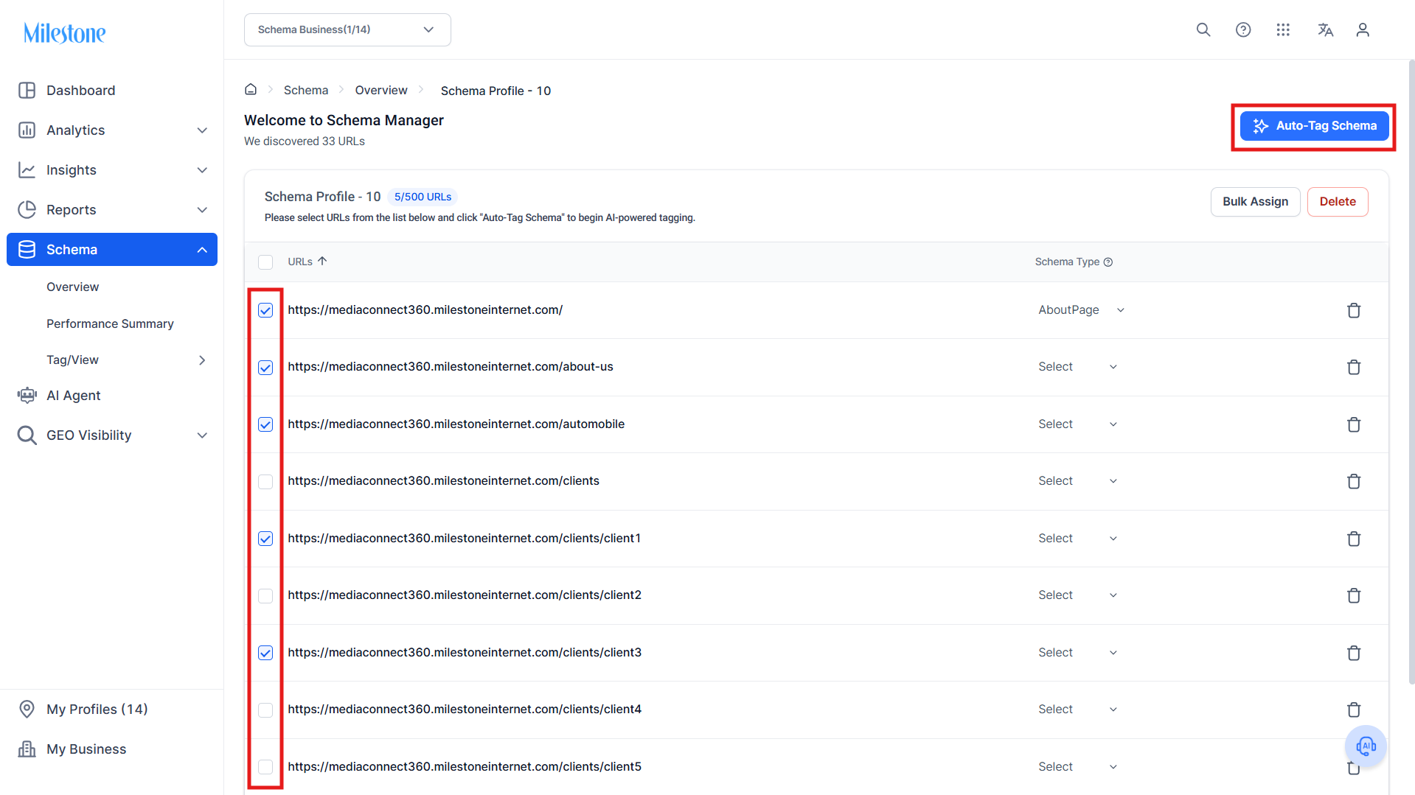Open schema type dropdown for client3
Screen dimensions: 1415x795
(1077, 652)
